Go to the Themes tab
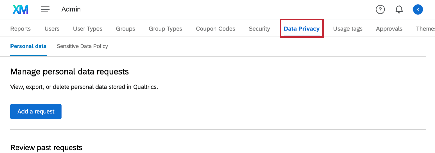The width and height of the screenshot is (435, 153). pyautogui.click(x=425, y=29)
